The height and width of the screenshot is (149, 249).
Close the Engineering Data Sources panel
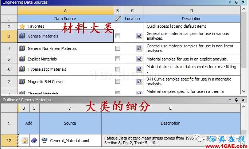pyautogui.click(x=243, y=2)
